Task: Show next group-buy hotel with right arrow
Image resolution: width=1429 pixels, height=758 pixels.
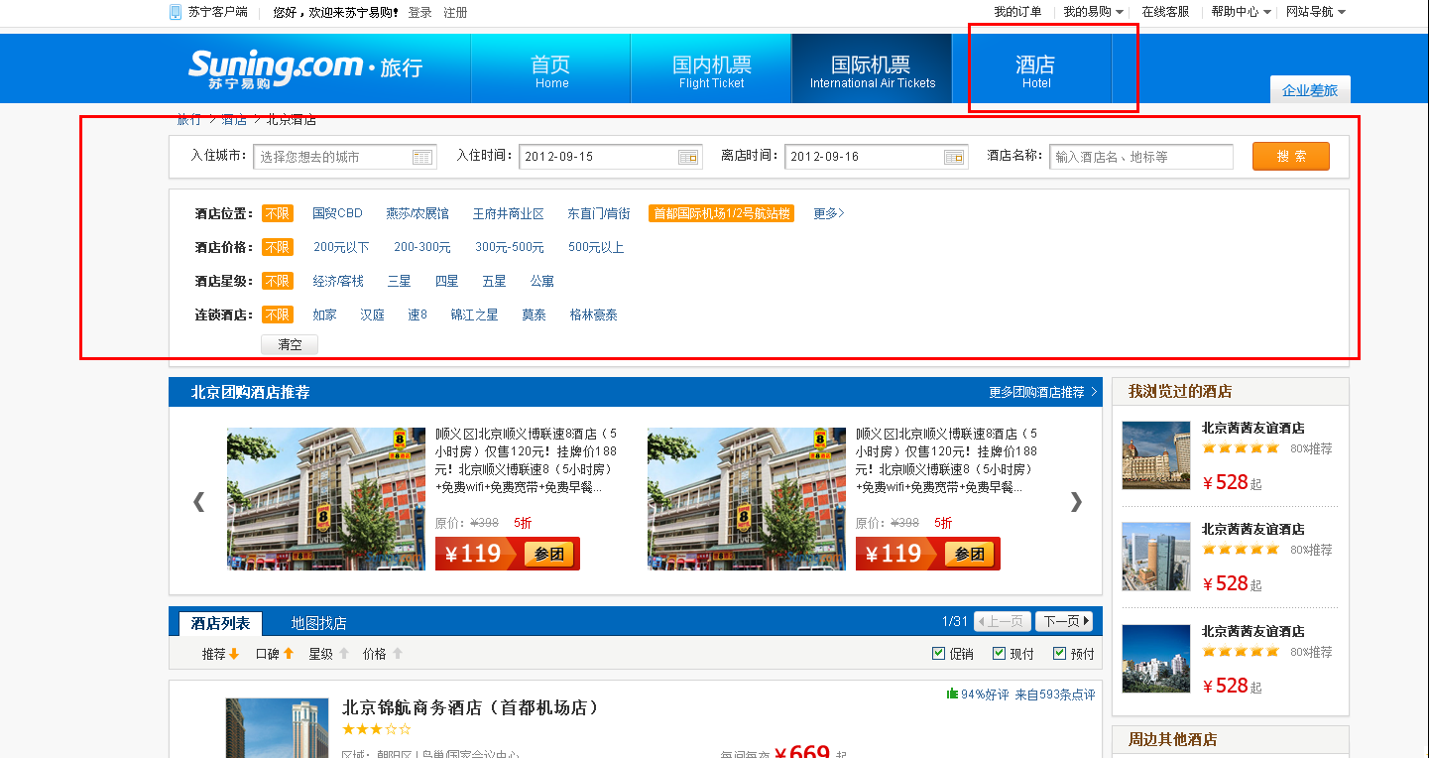Action: pyautogui.click(x=1076, y=501)
